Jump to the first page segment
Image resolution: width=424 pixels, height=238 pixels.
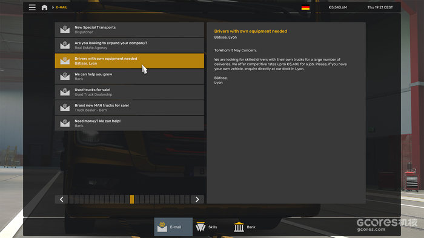click(x=71, y=199)
